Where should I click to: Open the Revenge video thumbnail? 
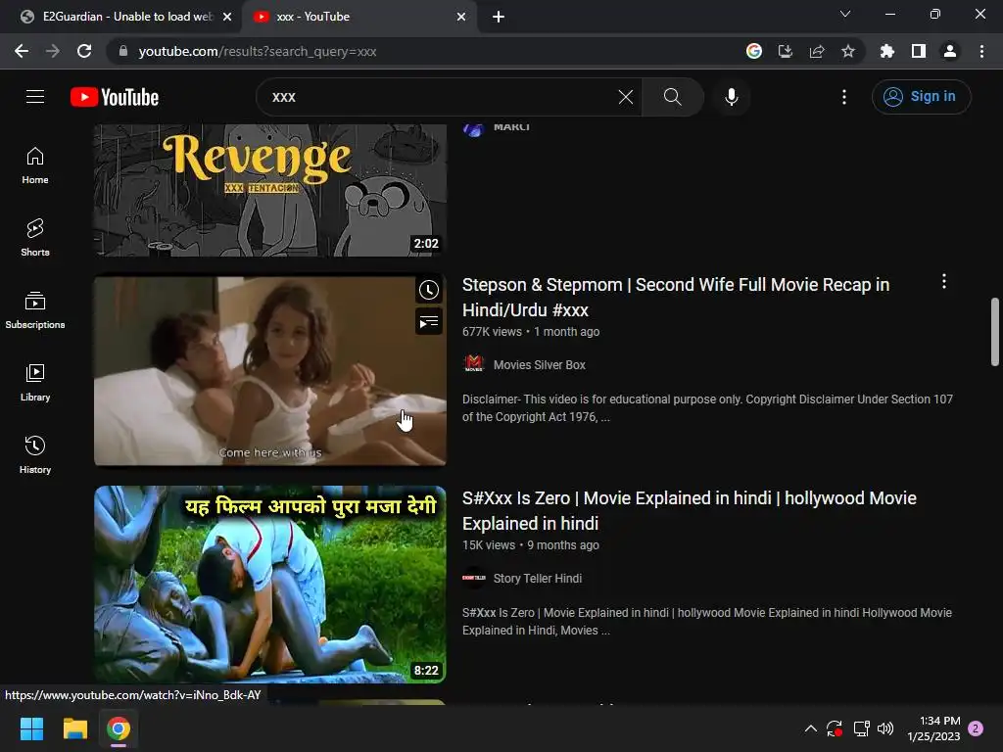(270, 191)
